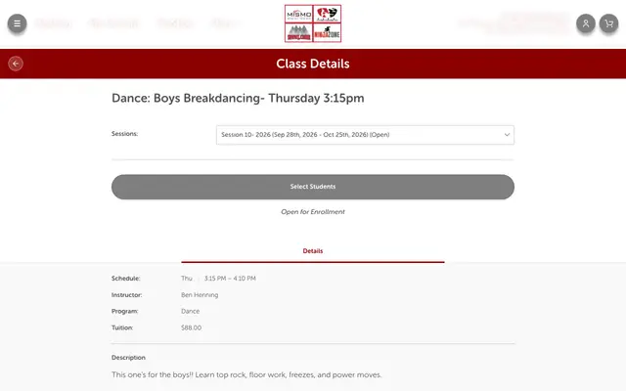Click the Sessions label
Image resolution: width=626 pixels, height=391 pixels.
point(124,134)
